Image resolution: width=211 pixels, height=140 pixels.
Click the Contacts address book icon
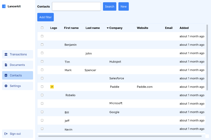tap(6, 75)
